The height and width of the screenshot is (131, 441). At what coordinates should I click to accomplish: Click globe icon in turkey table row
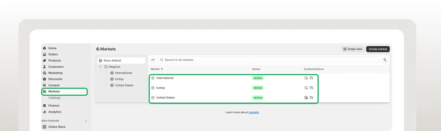point(153,88)
